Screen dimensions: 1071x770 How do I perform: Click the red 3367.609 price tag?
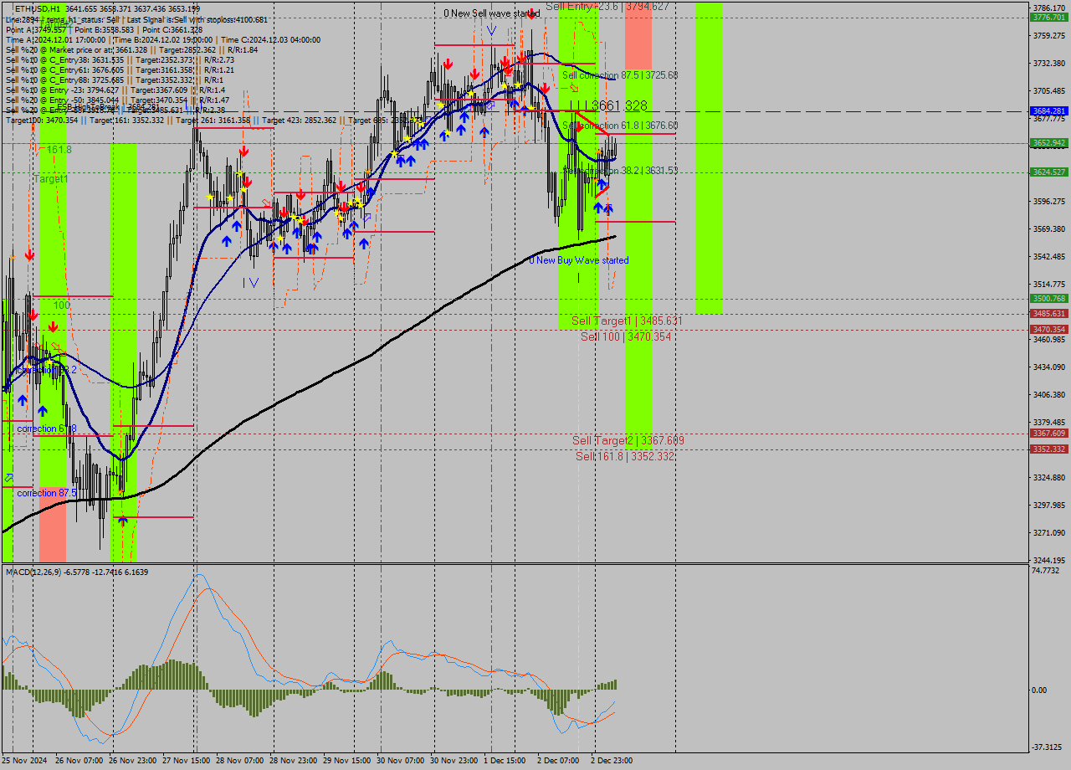click(1049, 434)
